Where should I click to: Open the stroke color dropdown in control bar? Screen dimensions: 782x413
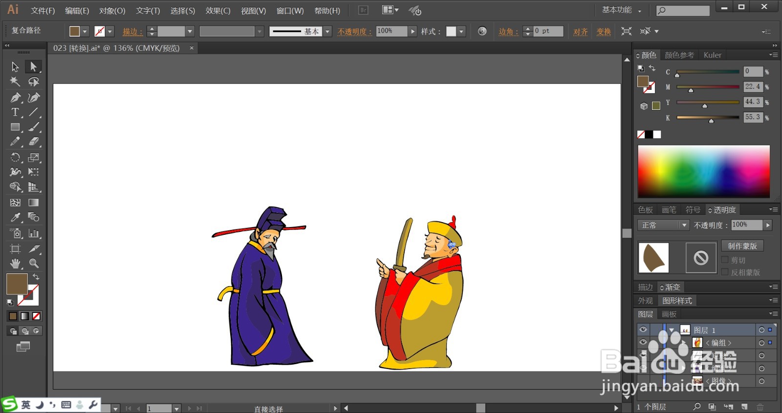[110, 31]
